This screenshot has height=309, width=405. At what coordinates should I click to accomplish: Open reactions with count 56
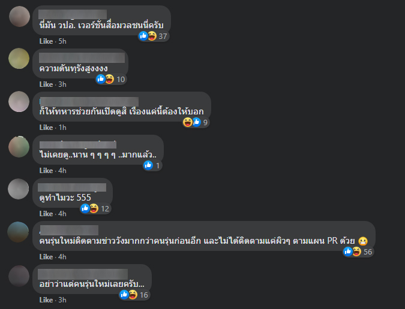(x=358, y=252)
